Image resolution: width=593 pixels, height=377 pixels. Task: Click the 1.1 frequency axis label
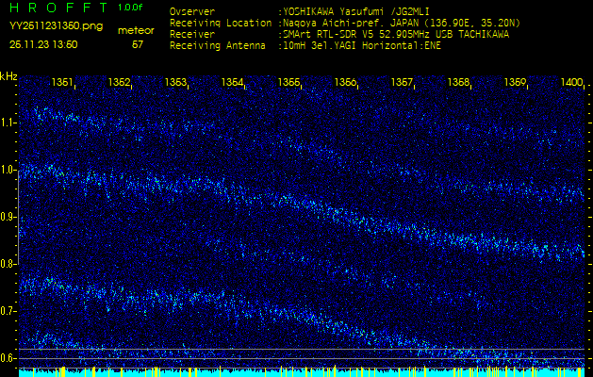8,123
